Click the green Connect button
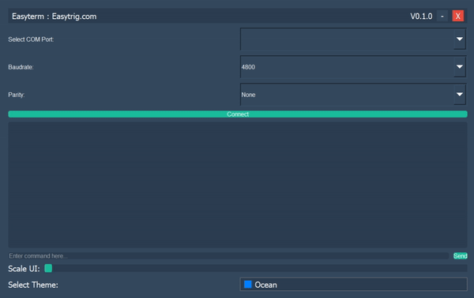Screen dimensions: 474x298 238,114
